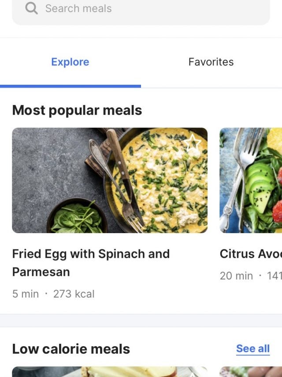
Task: Click the Most popular meals heading
Action: (x=77, y=110)
